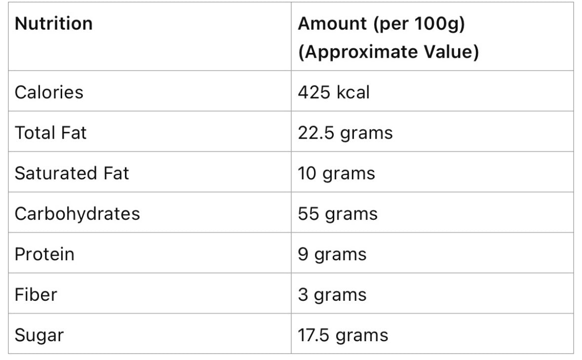The height and width of the screenshot is (360, 582).
Task: Click the 9 grams value
Action: (x=332, y=254)
